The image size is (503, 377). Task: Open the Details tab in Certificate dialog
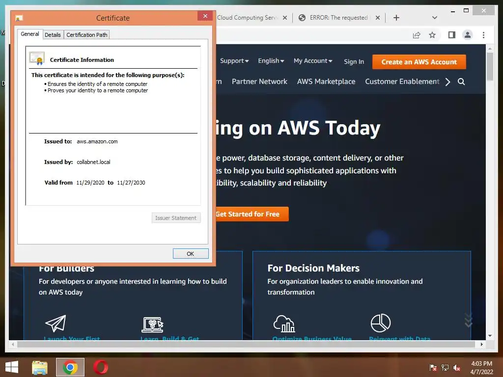(x=53, y=35)
